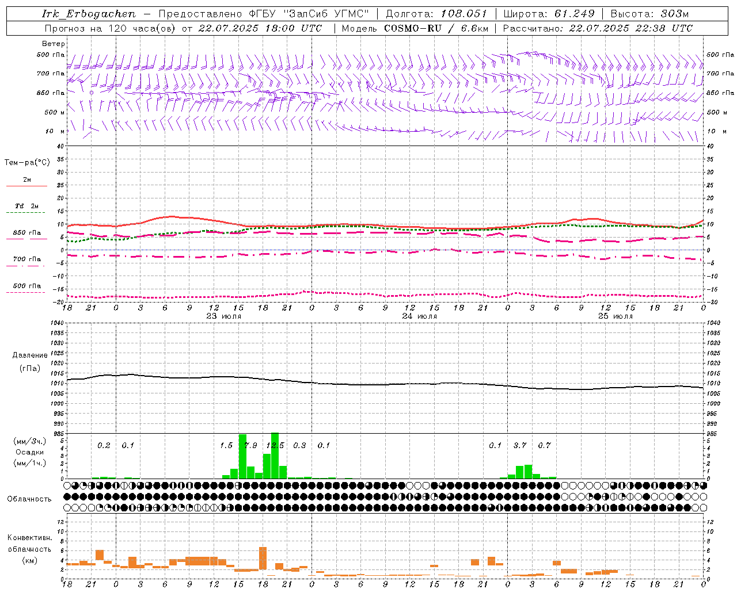
Task: Click the (мм/3ч.) unit label
Action: (x=30, y=441)
